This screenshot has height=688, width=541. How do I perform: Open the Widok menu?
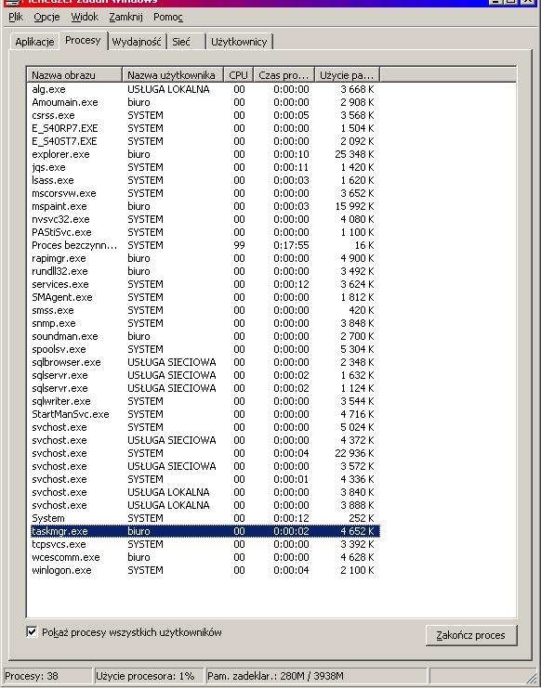tap(85, 17)
